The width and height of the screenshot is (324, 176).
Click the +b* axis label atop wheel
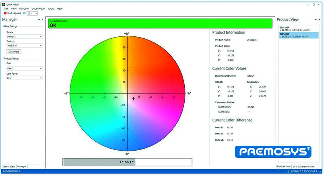pyautogui.click(x=126, y=34)
